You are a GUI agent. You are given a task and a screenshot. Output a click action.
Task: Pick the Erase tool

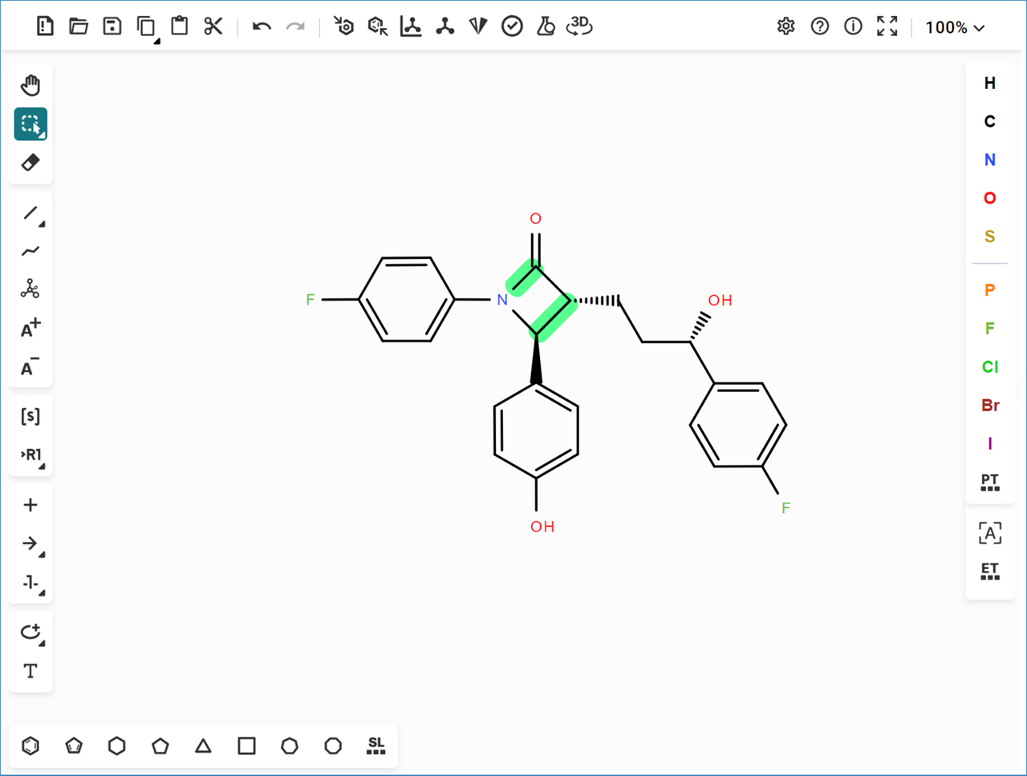click(x=30, y=163)
